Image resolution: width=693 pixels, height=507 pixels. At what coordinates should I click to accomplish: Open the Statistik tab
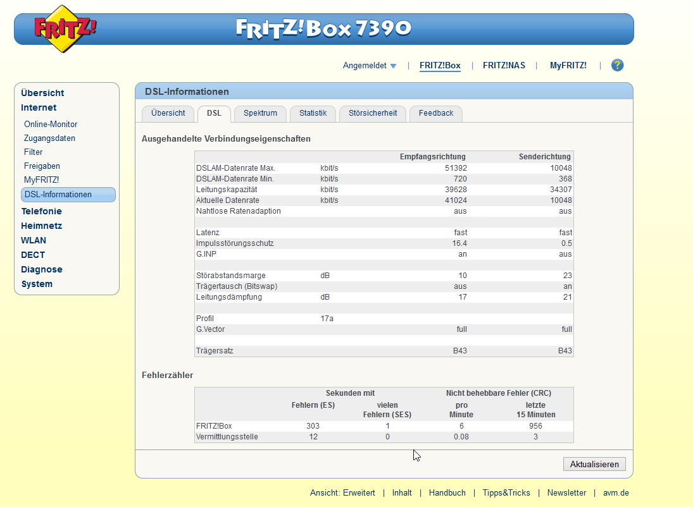(x=313, y=113)
